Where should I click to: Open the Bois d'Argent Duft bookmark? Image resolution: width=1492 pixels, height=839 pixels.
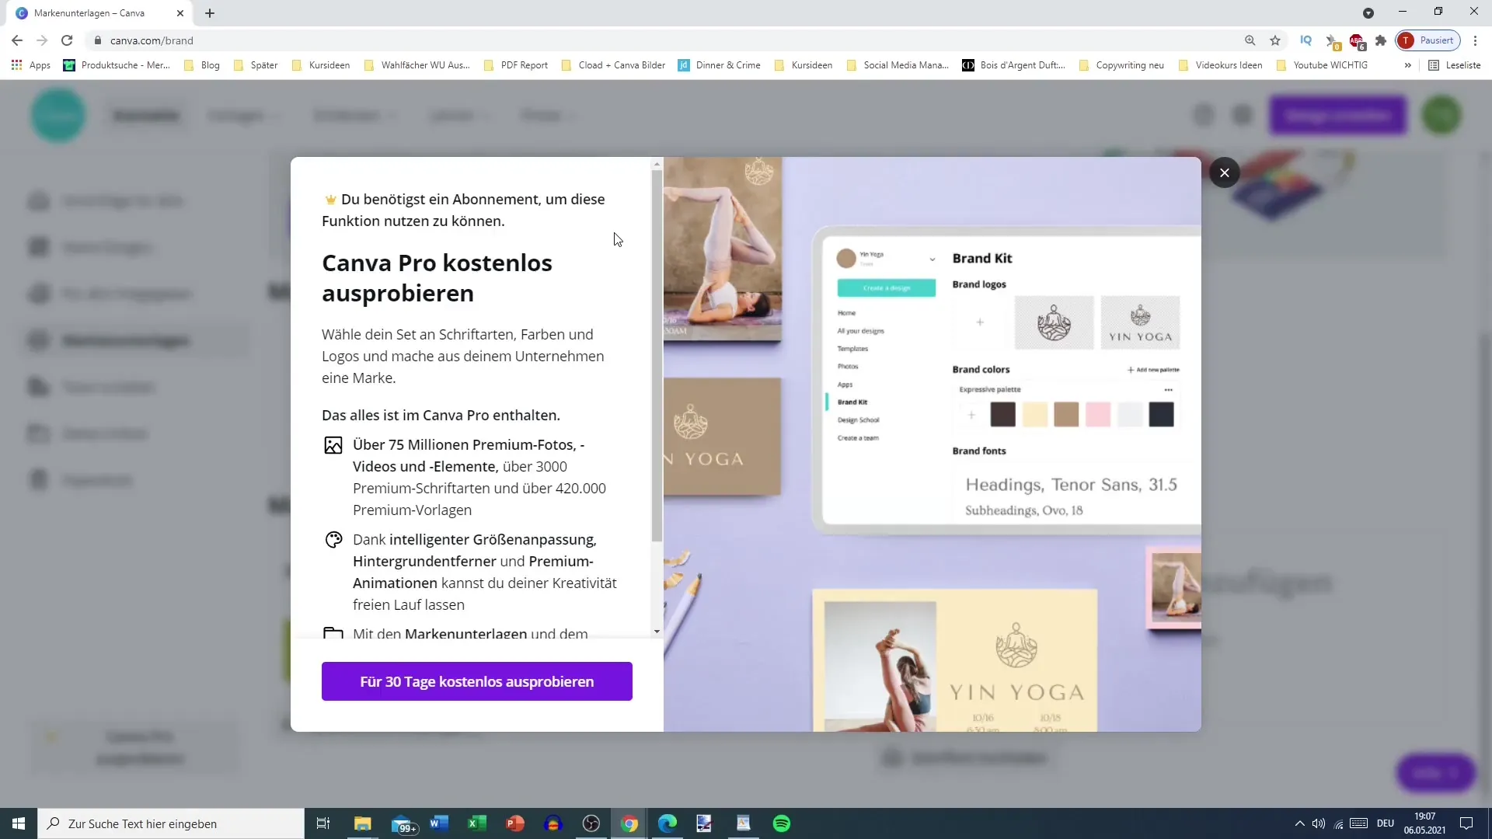[x=1014, y=65]
